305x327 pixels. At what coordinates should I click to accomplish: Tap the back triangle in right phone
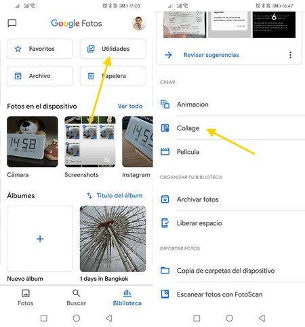click(x=262, y=318)
